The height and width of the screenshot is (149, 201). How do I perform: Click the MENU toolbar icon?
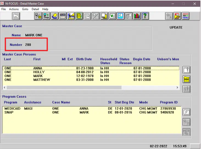coord(186,16)
